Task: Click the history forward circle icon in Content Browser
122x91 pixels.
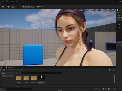Action: click(2, 70)
